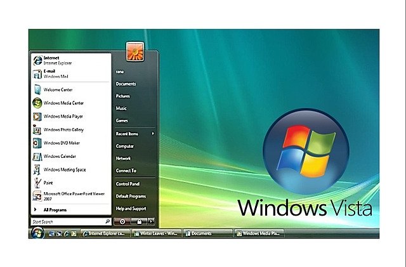Start Windows Meeting Space
This screenshot has height=267, width=406.
tap(71, 169)
